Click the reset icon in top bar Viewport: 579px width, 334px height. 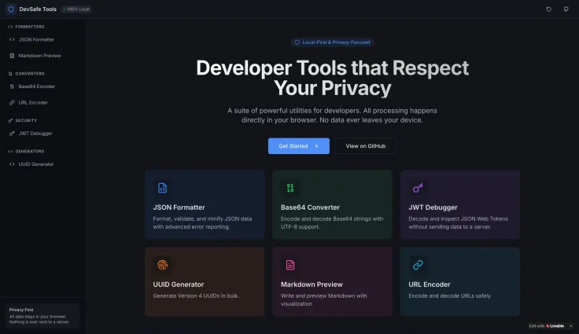pyautogui.click(x=549, y=9)
